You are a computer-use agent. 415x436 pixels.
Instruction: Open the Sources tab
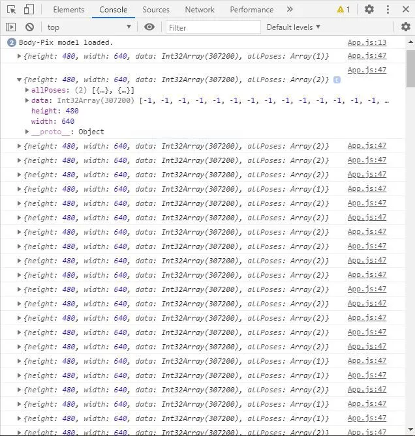coord(156,10)
